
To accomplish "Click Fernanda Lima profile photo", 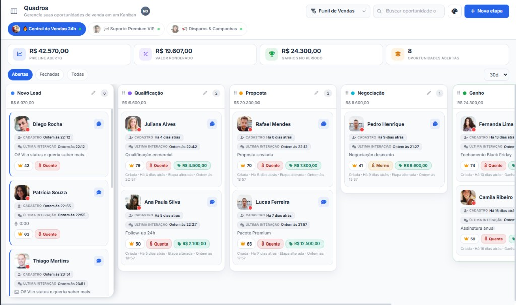I will click(x=468, y=124).
